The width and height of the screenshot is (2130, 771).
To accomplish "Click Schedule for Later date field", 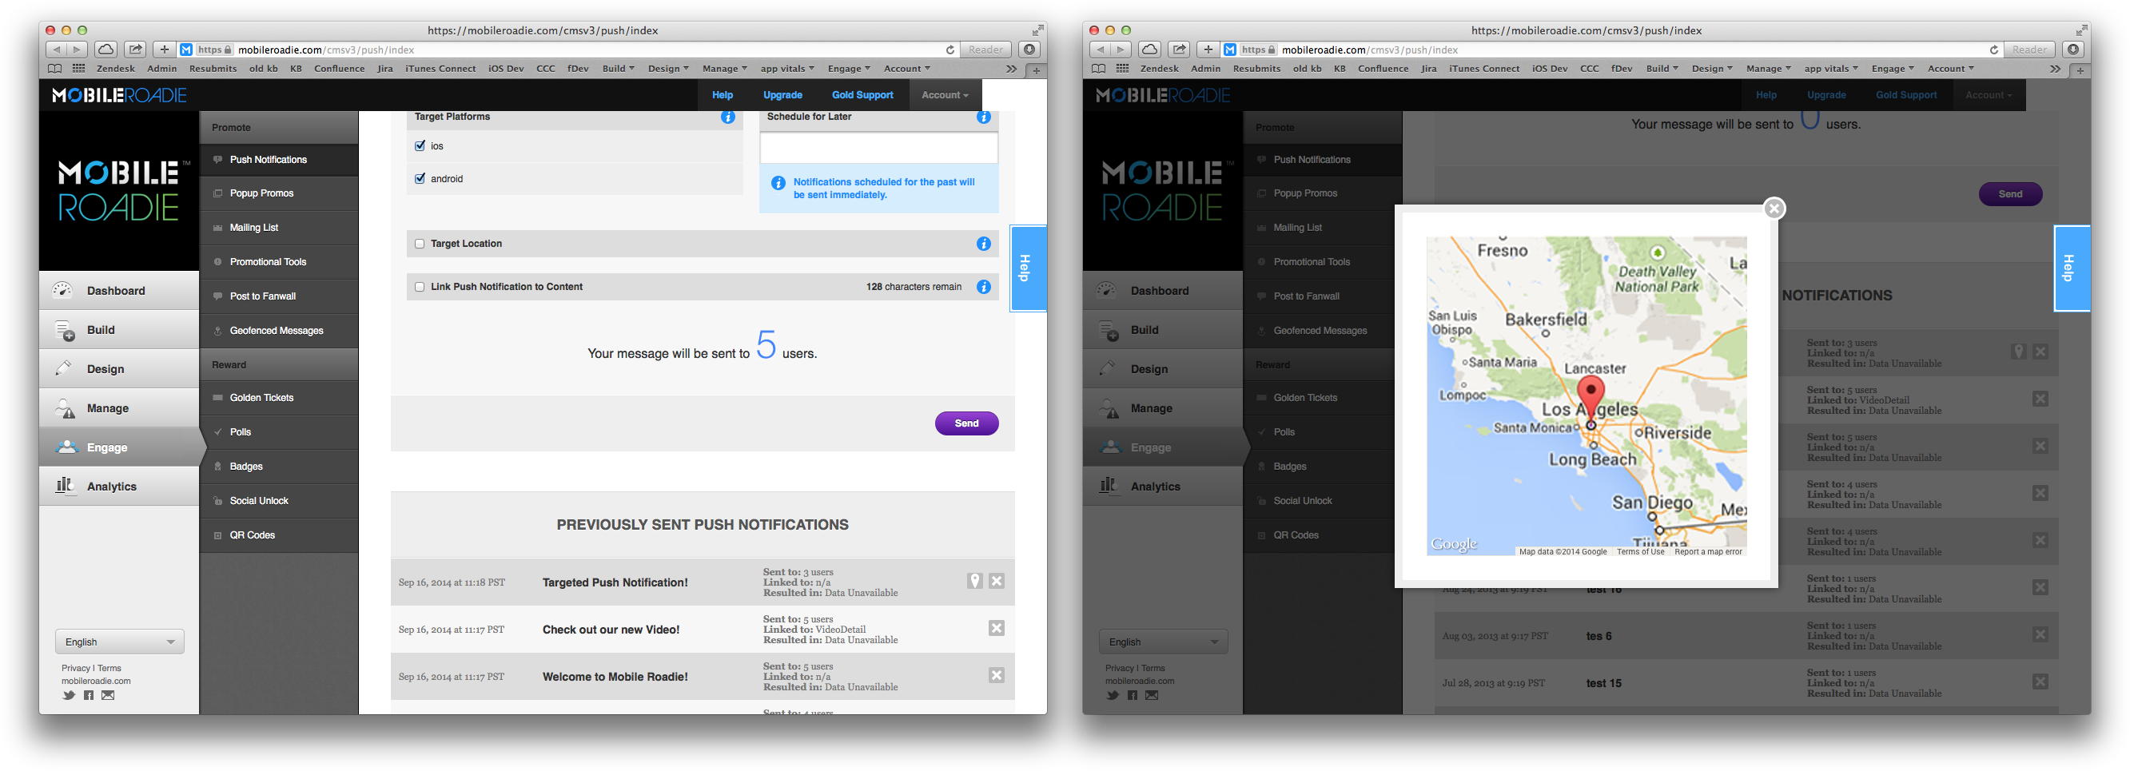I will pos(878,149).
